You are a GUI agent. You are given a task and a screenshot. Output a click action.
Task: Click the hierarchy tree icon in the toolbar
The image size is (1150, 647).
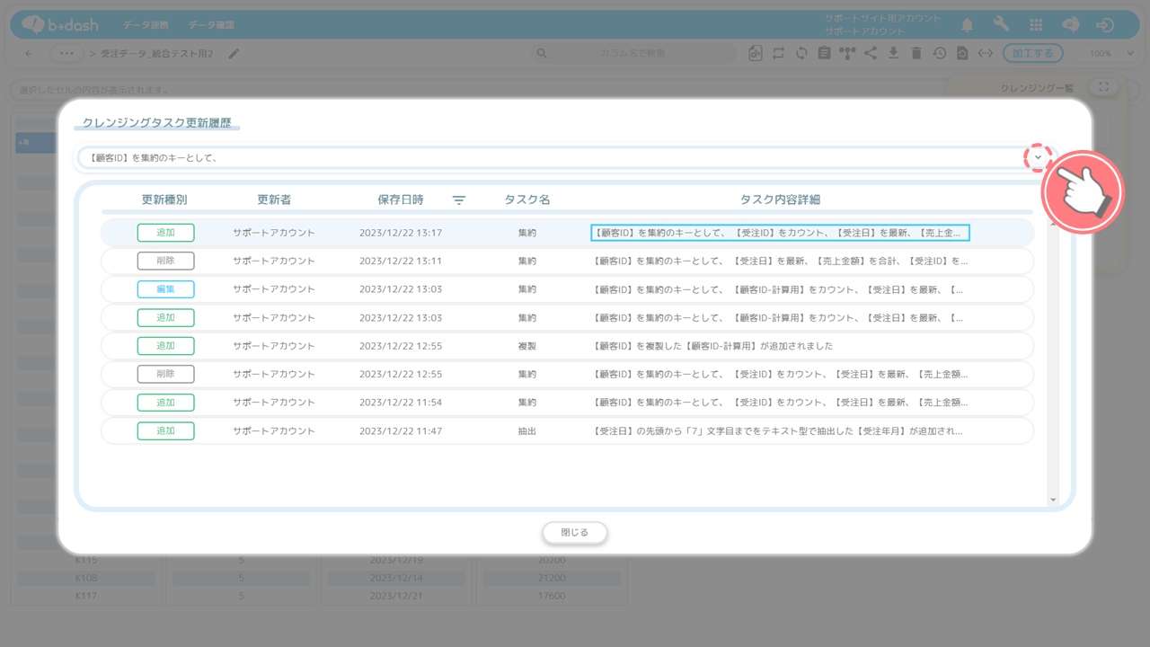(847, 53)
